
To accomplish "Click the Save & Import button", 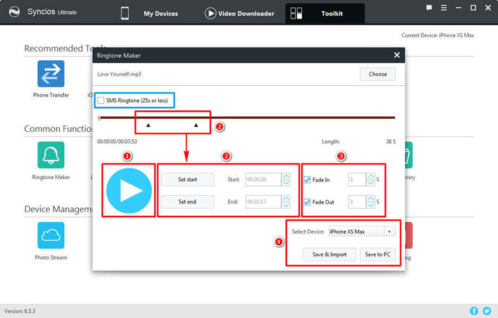I will coord(329,255).
